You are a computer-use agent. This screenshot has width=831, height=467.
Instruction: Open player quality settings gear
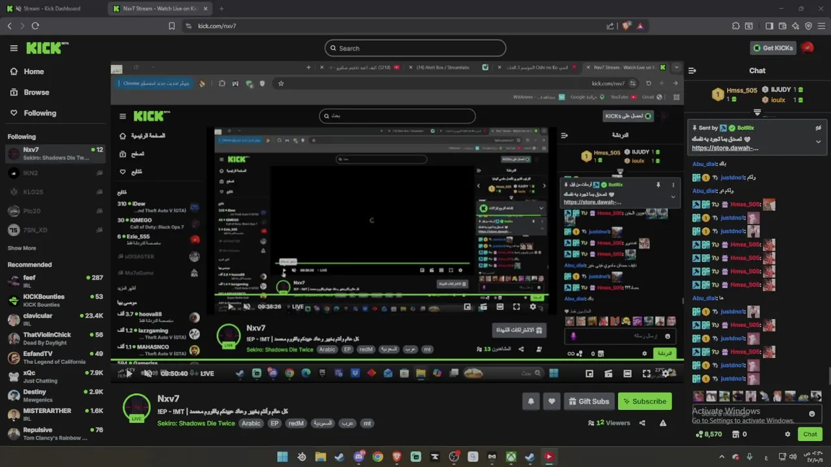pos(666,373)
